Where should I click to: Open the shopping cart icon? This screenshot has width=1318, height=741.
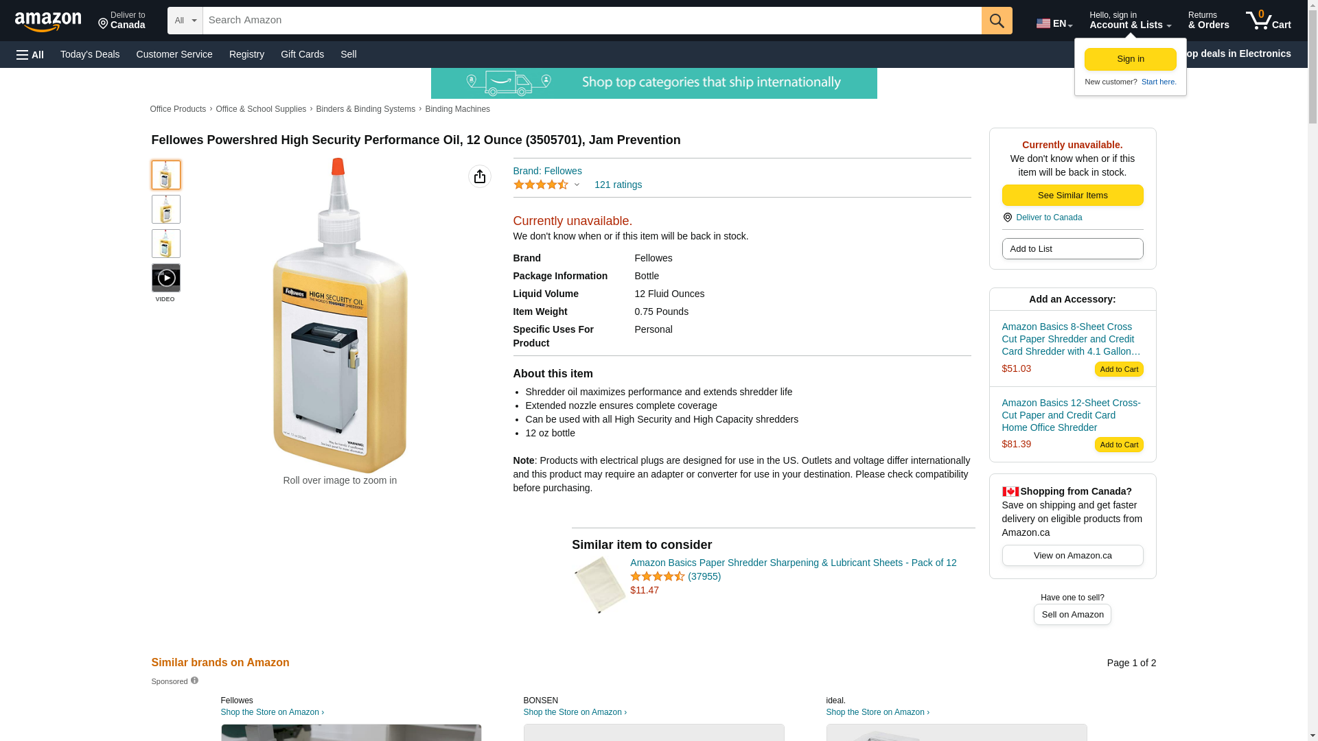coord(1268,21)
